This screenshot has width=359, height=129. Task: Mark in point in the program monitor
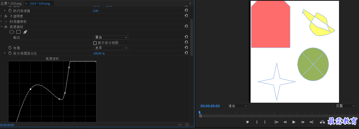[x=257, y=122]
